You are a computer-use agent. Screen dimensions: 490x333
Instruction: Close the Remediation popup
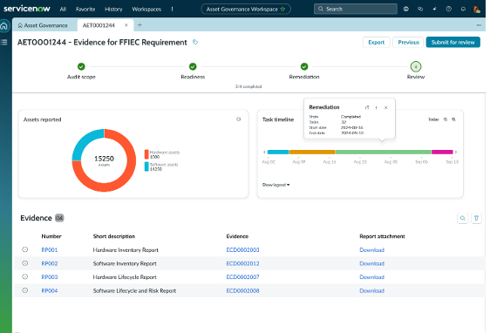tap(386, 107)
